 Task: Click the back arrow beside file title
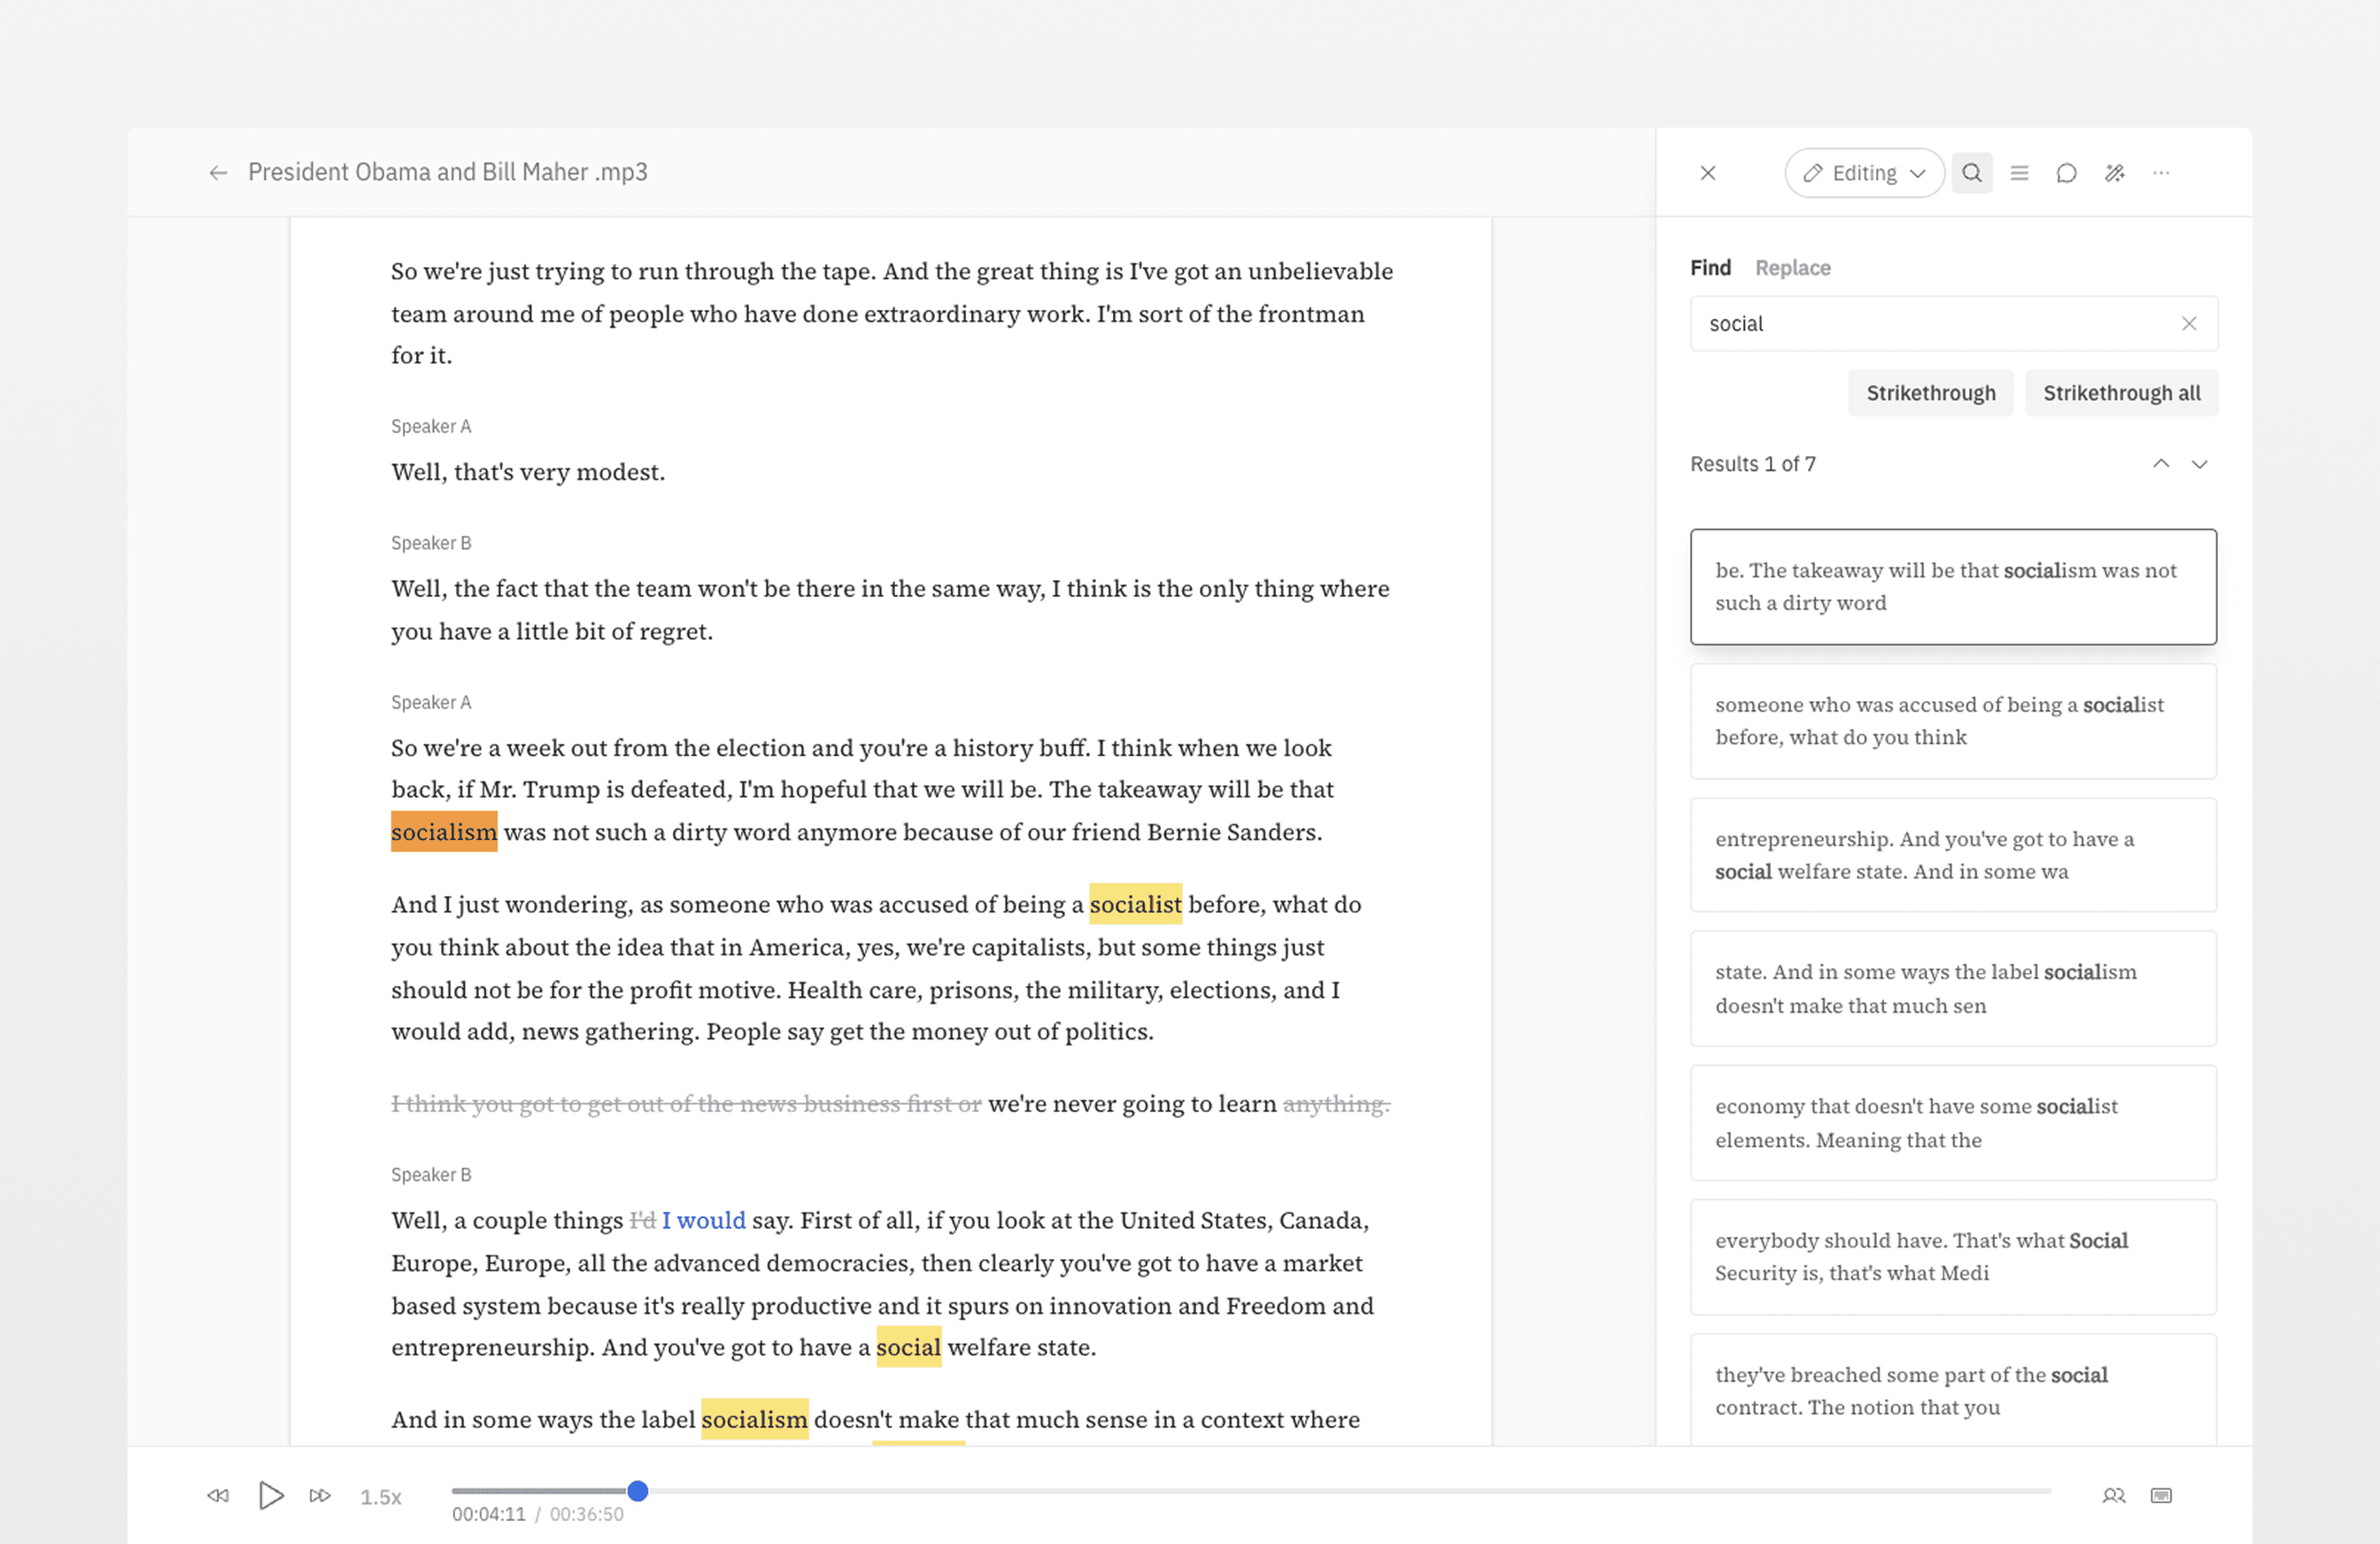[218, 173]
